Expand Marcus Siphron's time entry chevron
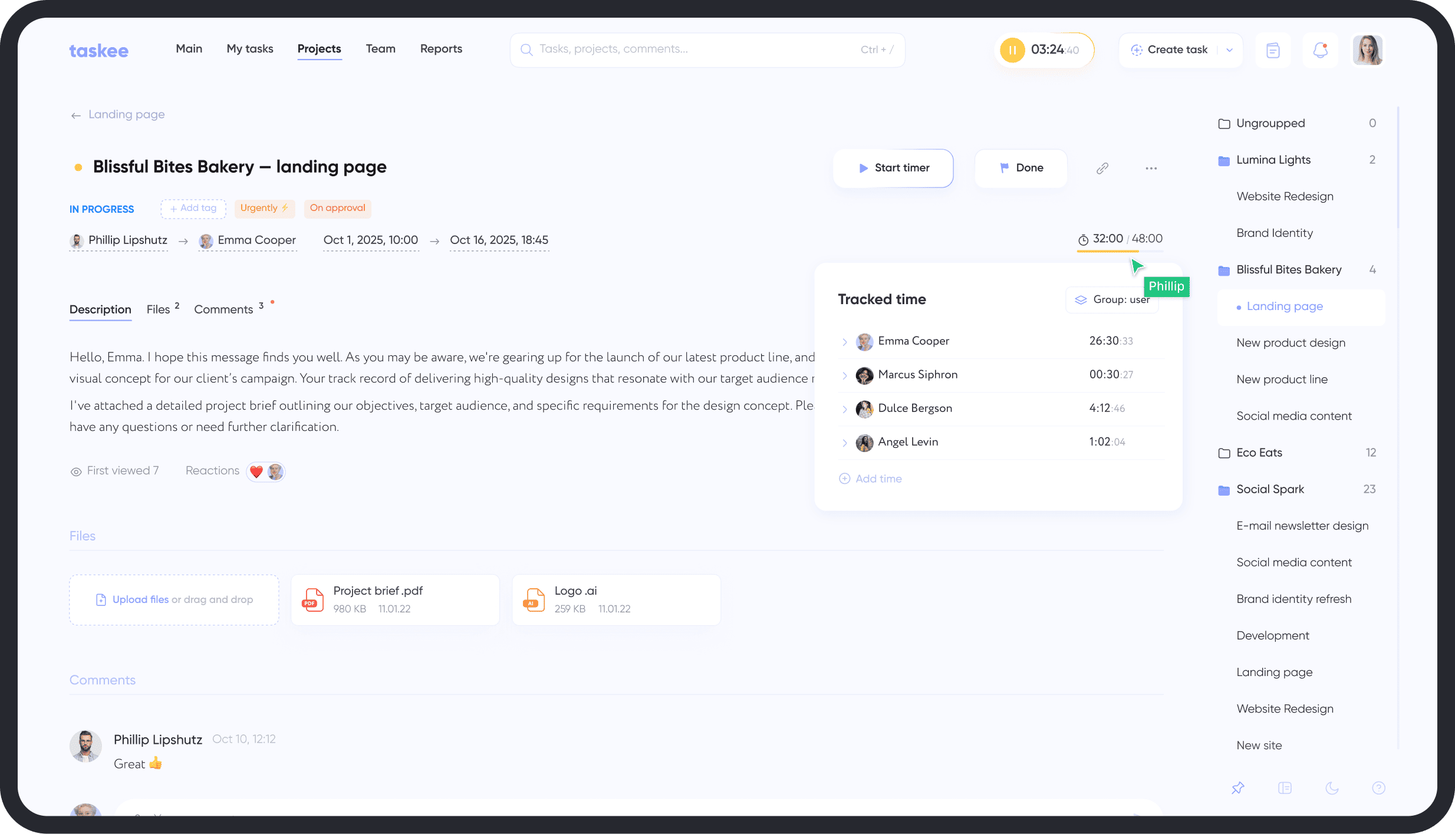This screenshot has width=1455, height=834. click(846, 375)
